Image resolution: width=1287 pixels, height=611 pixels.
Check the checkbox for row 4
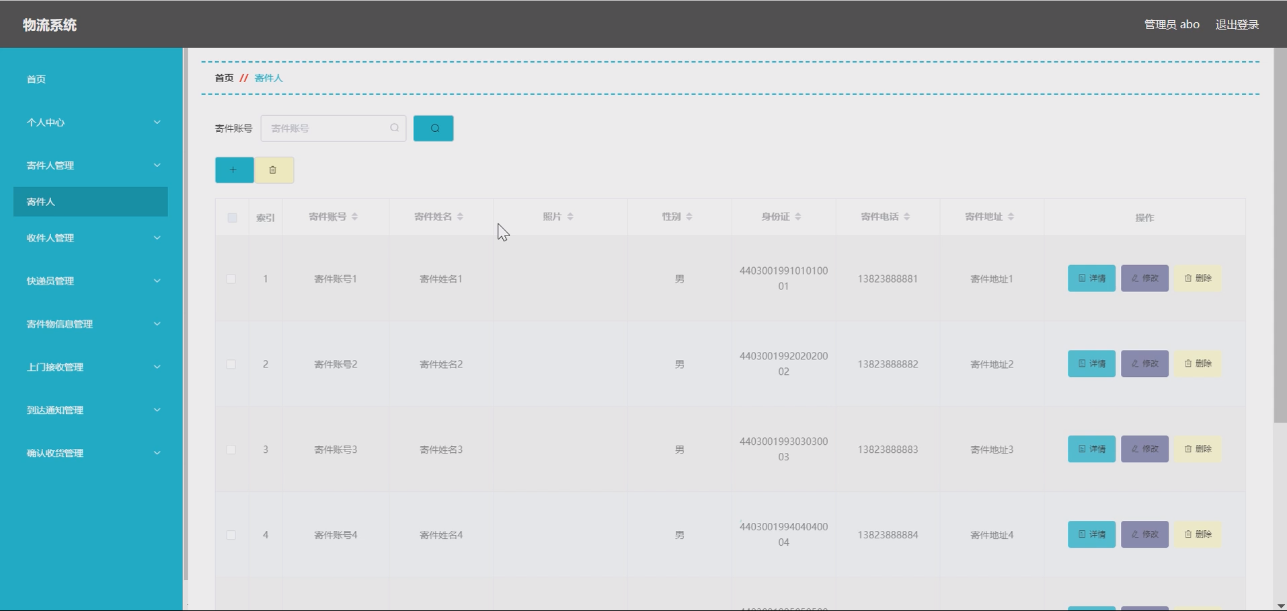231,535
